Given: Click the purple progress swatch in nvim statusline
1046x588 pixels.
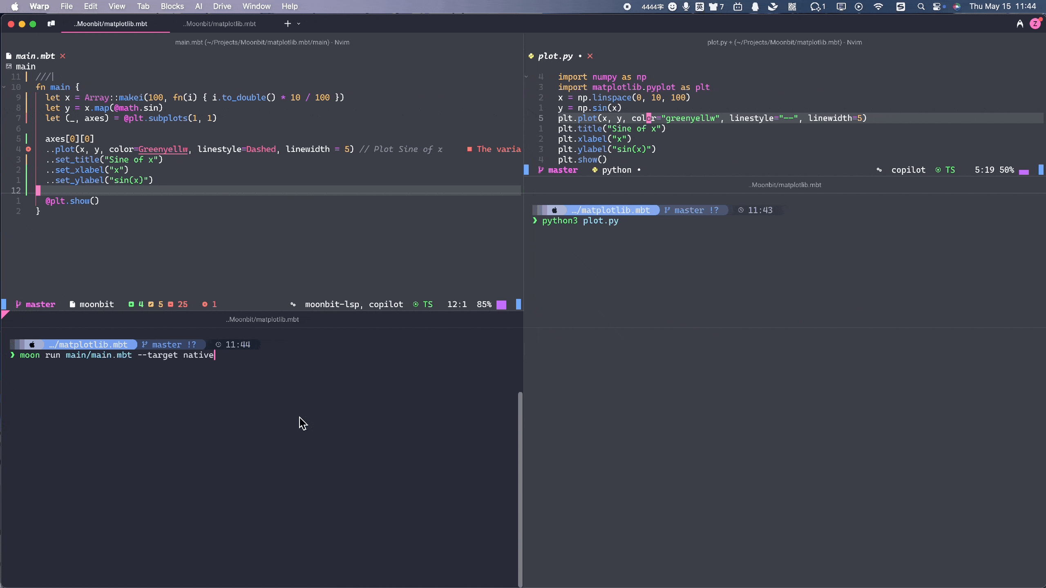Looking at the screenshot, I should (502, 304).
